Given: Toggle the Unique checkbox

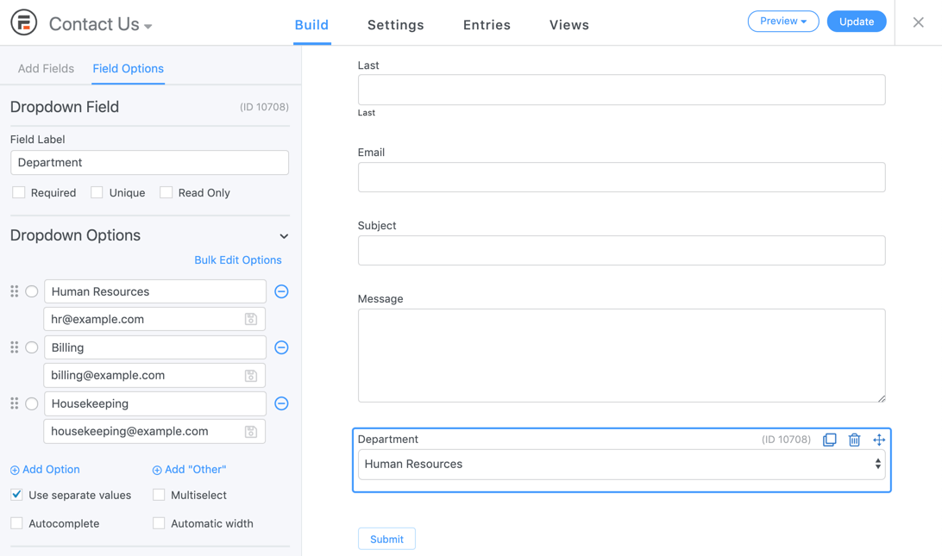Looking at the screenshot, I should [97, 192].
